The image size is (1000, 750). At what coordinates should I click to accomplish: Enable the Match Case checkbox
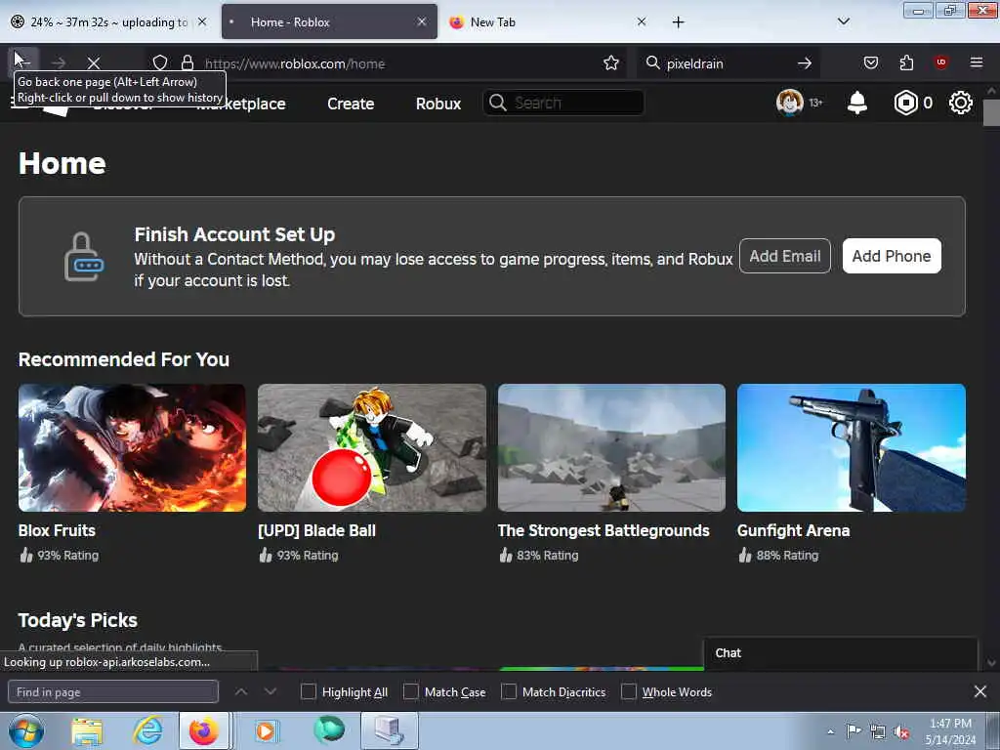coord(411,691)
